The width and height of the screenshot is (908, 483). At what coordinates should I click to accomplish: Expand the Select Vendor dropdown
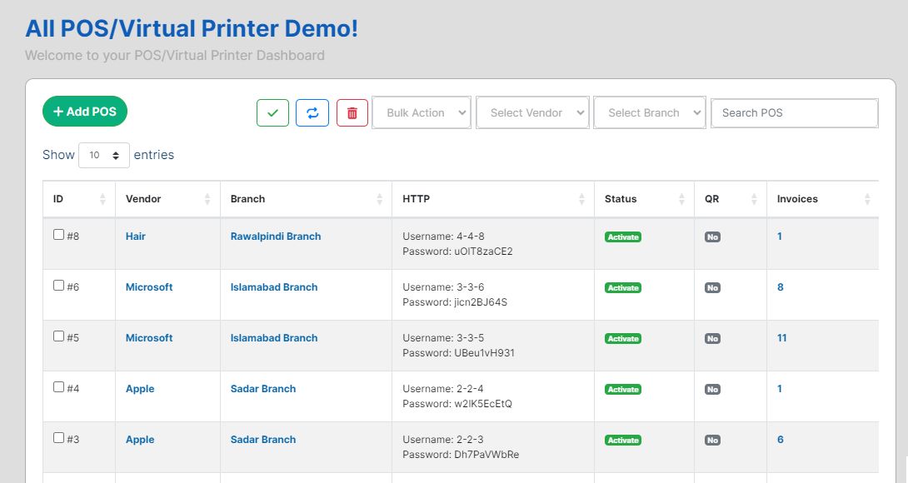533,113
